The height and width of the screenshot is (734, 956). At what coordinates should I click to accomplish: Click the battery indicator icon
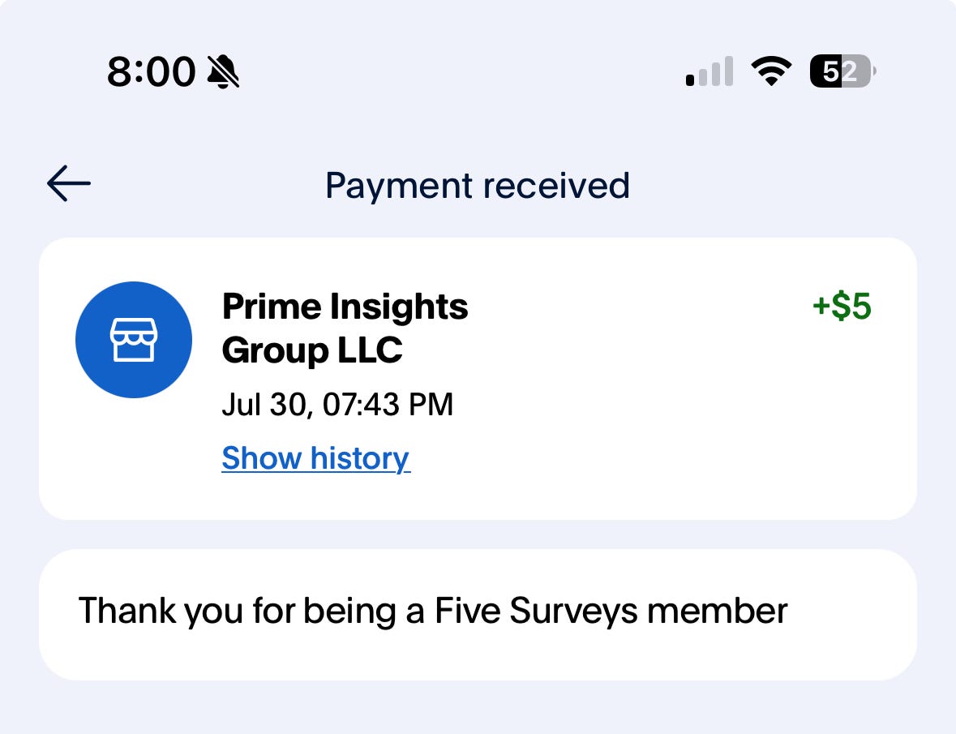(843, 72)
